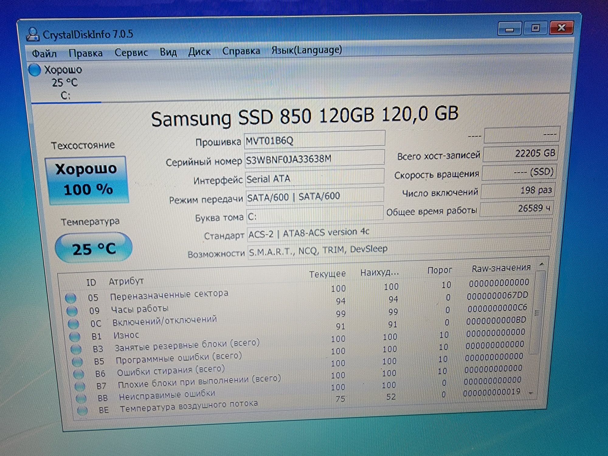Open the Вид menu
Screen dimensions: 608x456
168,52
